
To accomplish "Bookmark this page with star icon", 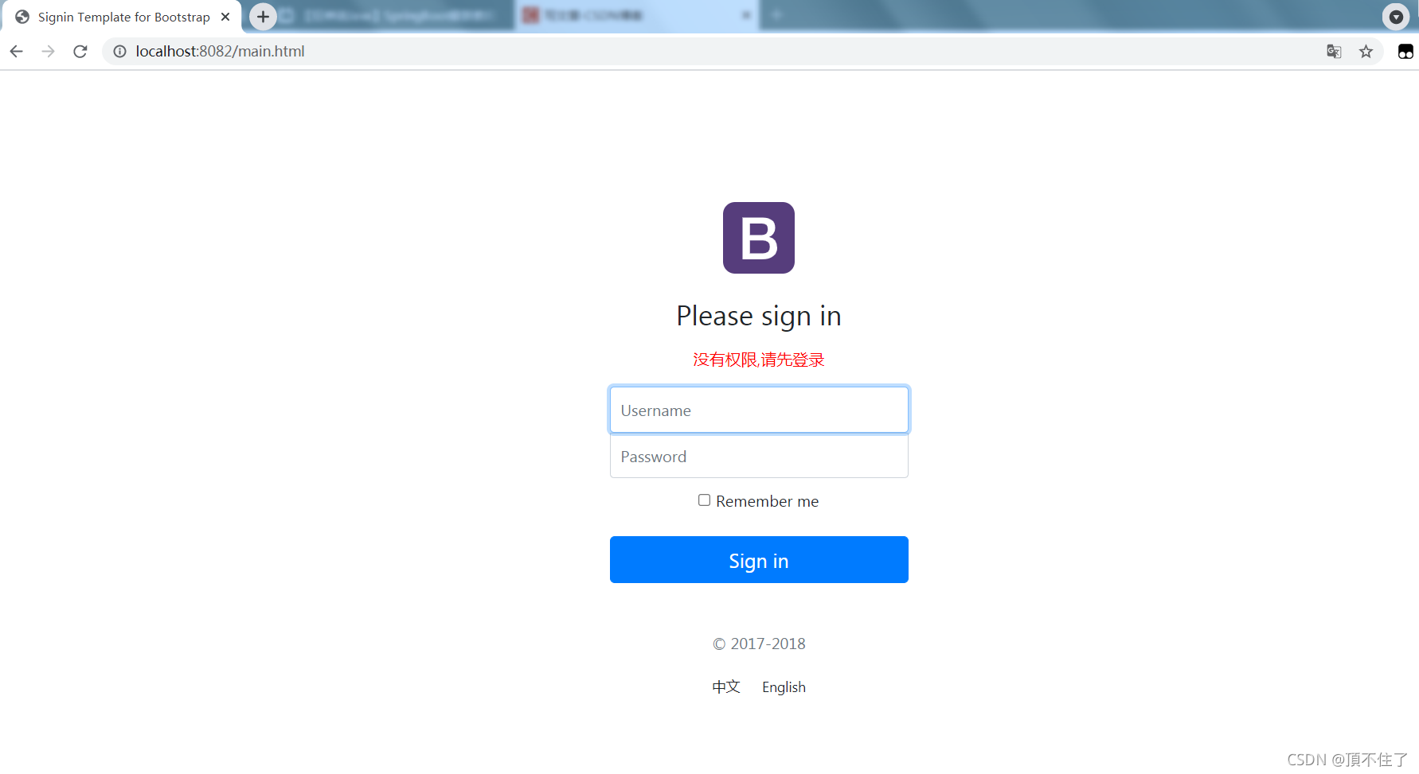I will click(x=1366, y=52).
